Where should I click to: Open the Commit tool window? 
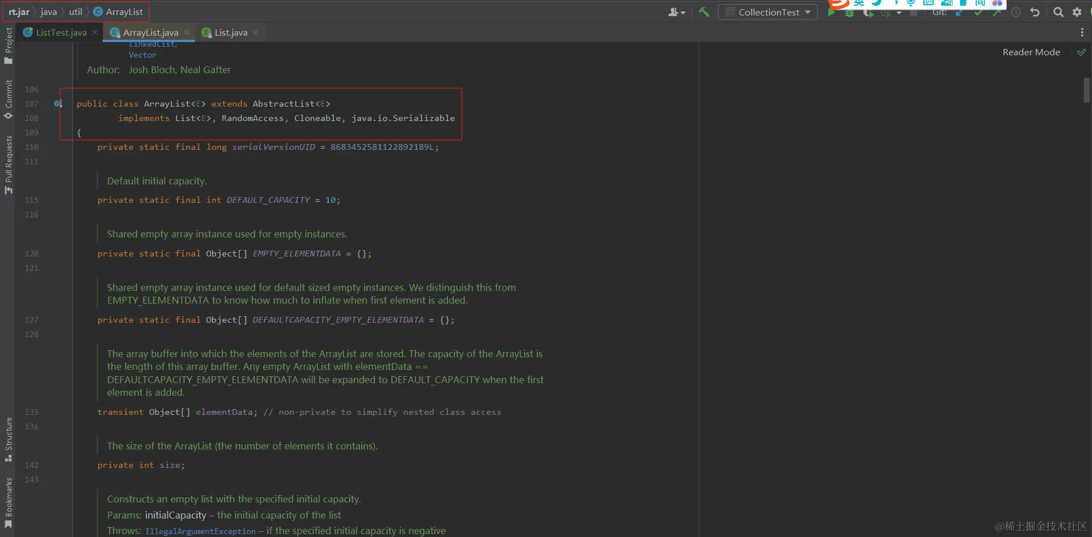8,99
